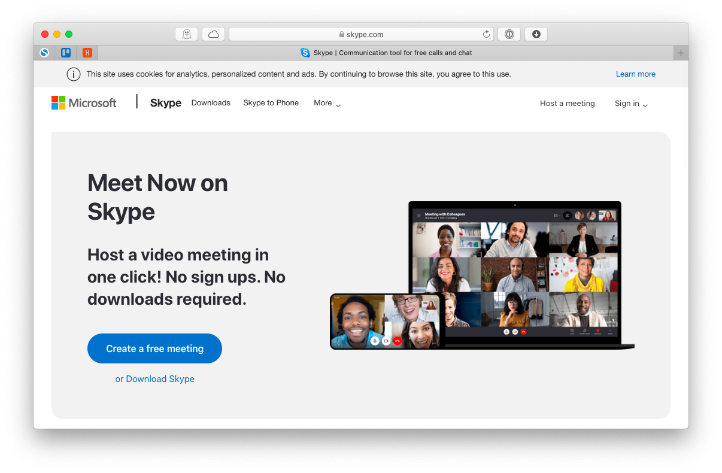Go to the Skype home link

[x=166, y=103]
